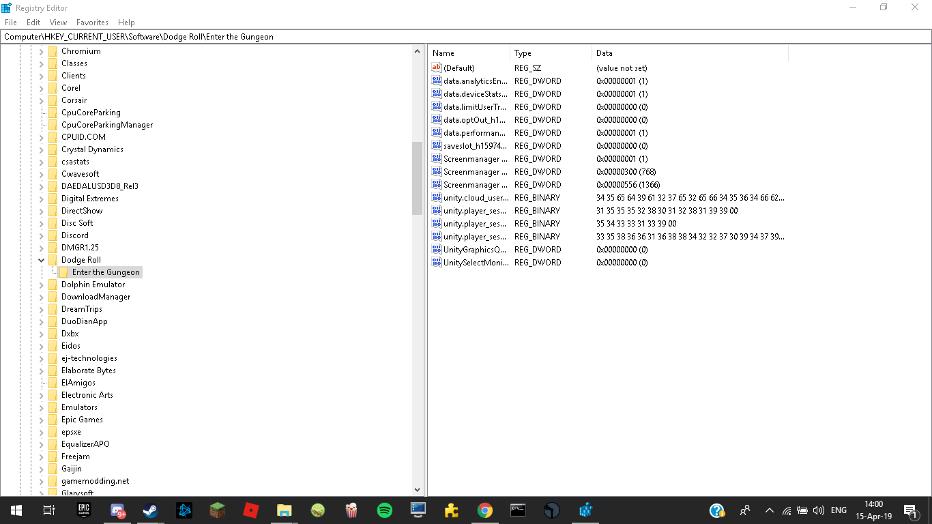932x524 pixels.
Task: Open the View menu
Action: [58, 23]
